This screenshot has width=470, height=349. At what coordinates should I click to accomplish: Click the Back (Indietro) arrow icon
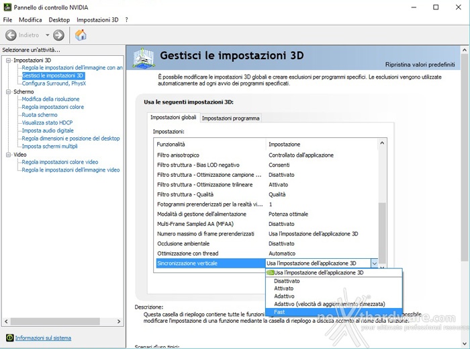click(x=11, y=35)
